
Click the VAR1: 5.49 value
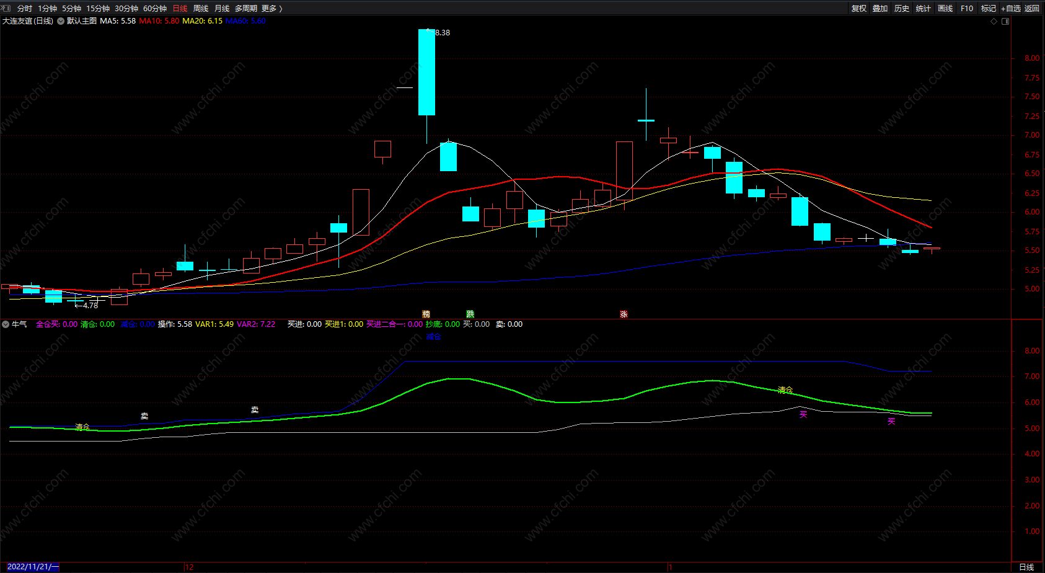click(214, 324)
